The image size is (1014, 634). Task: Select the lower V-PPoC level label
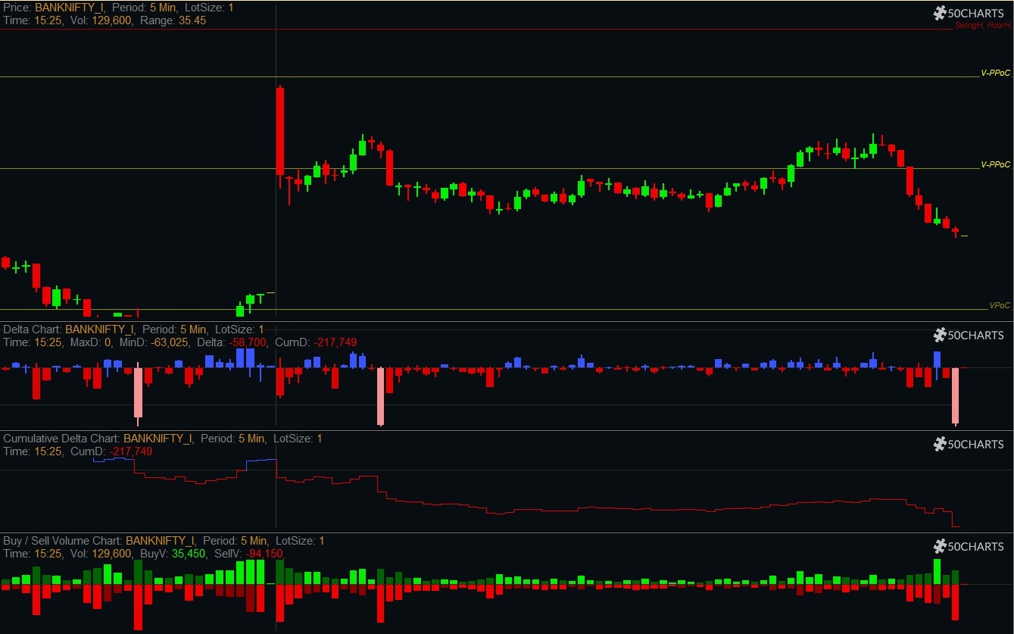click(995, 164)
